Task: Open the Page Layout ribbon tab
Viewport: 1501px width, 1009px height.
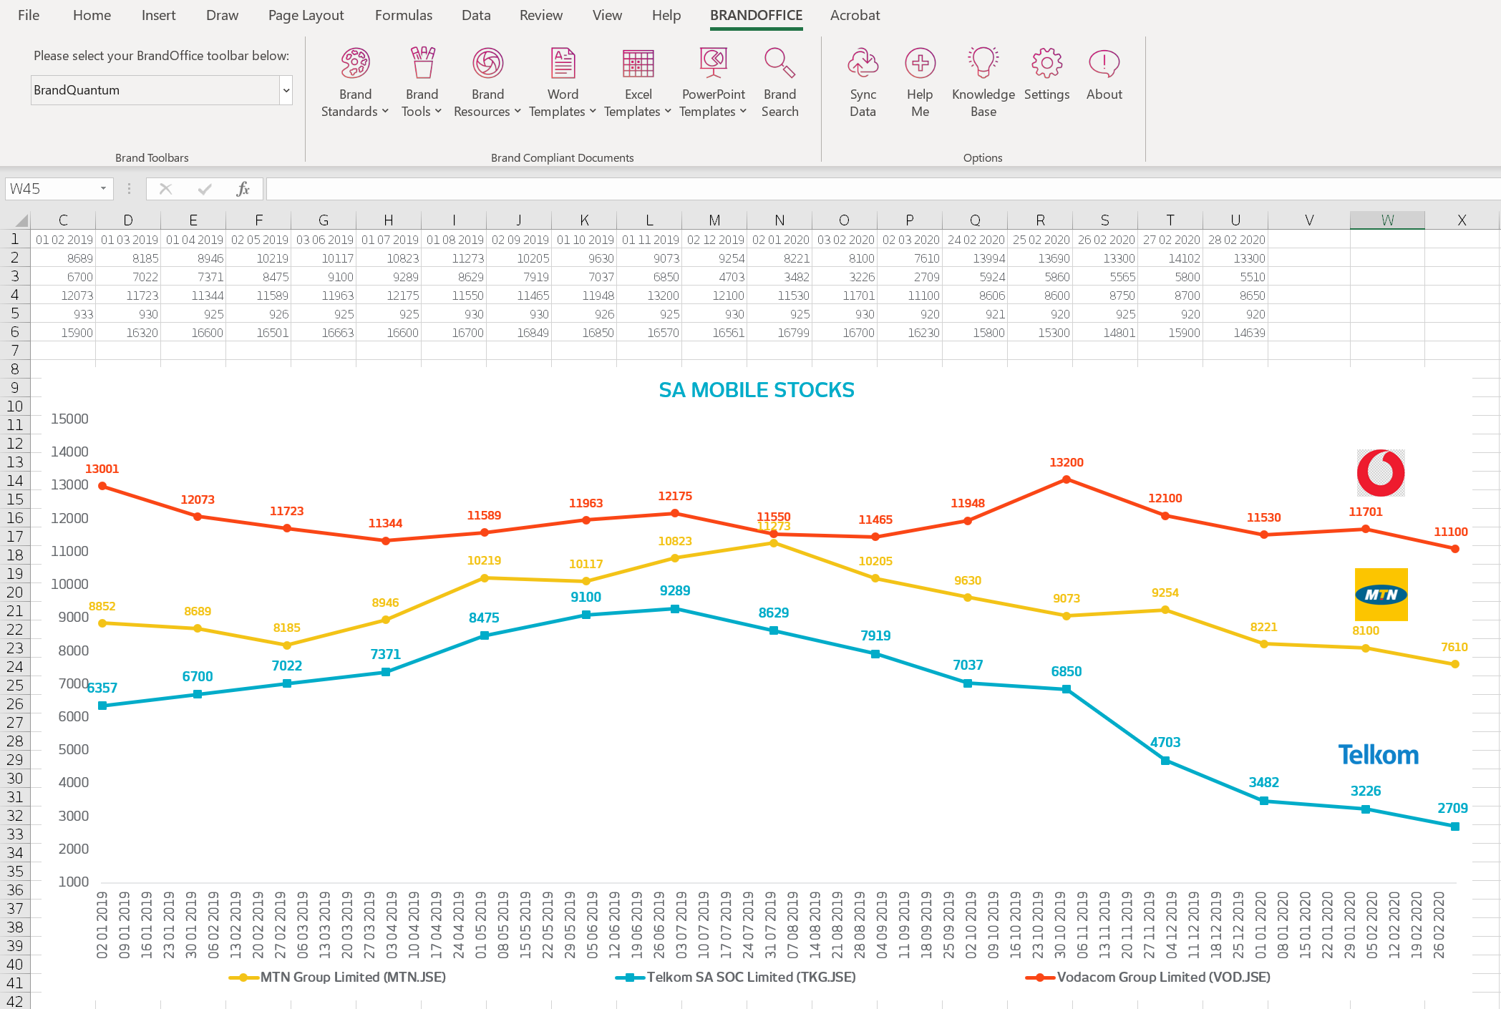Action: coord(306,15)
